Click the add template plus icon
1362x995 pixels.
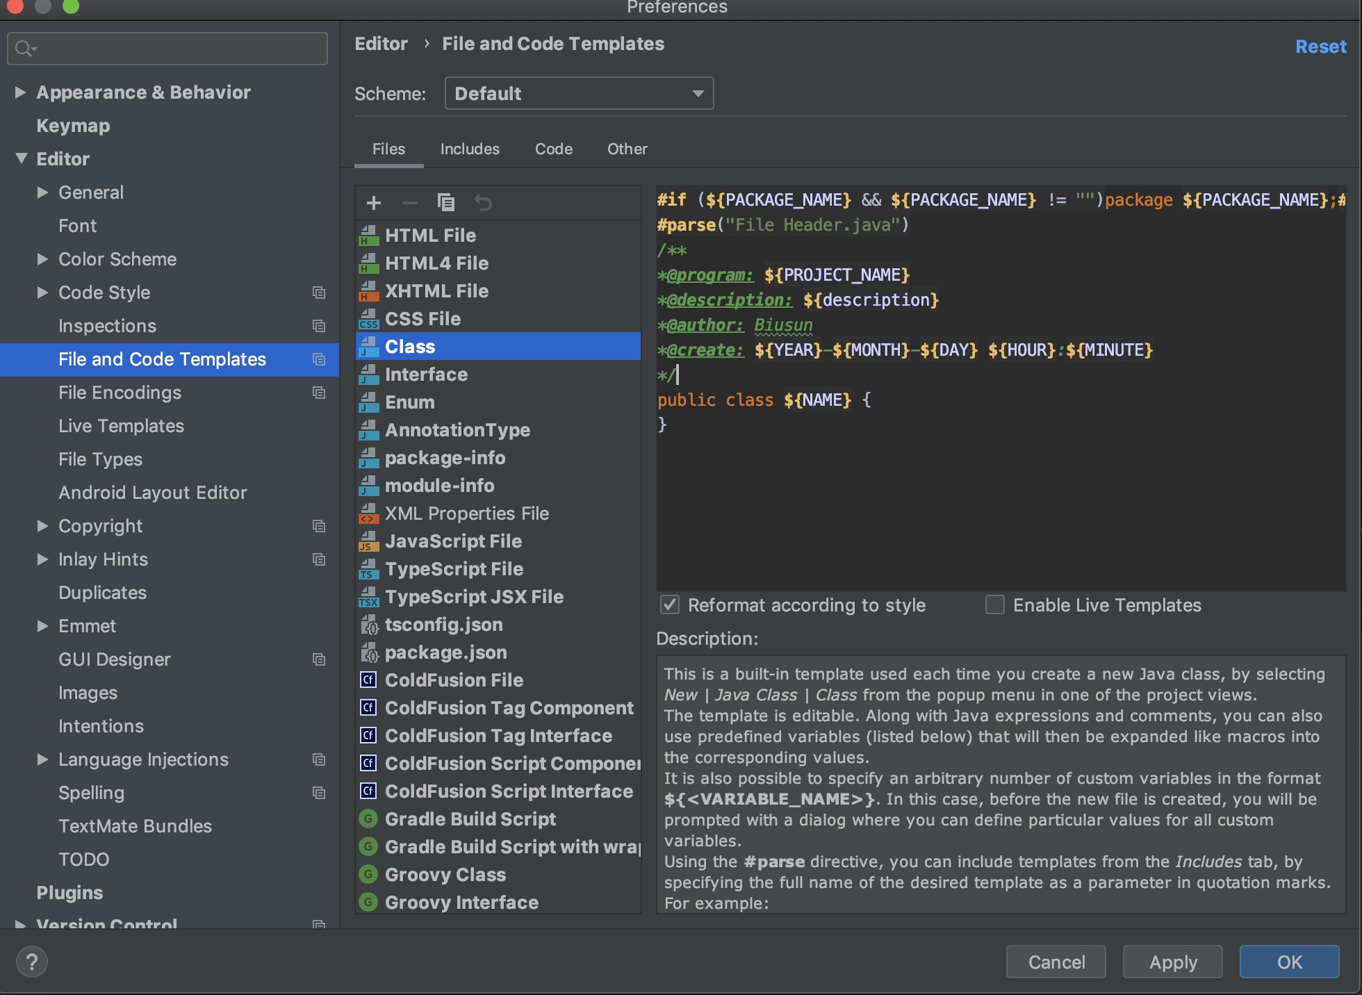pyautogui.click(x=374, y=203)
